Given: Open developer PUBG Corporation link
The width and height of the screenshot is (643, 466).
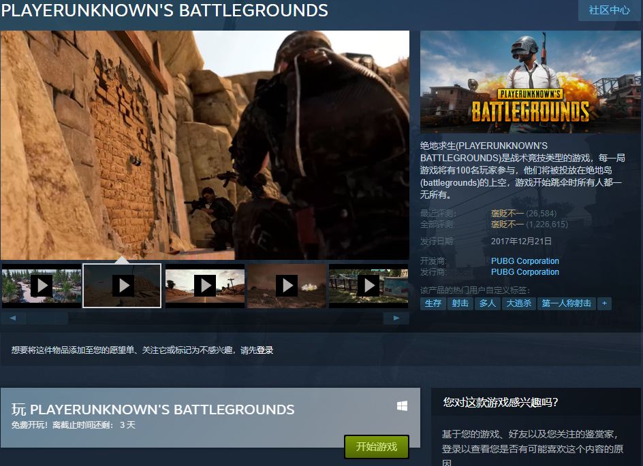Looking at the screenshot, I should pyautogui.click(x=524, y=261).
